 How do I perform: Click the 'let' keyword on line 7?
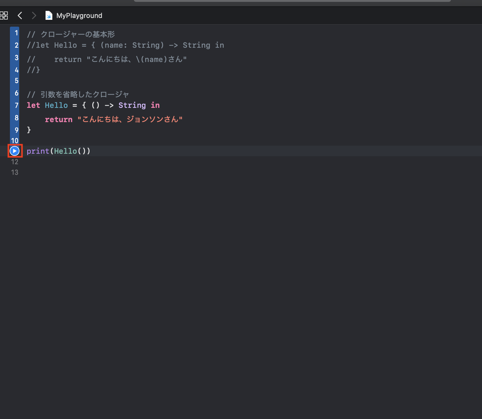click(33, 105)
